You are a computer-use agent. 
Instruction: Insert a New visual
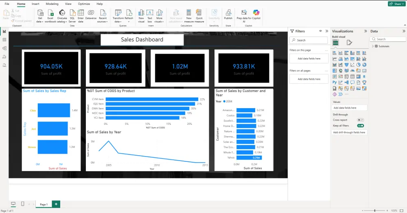click(x=141, y=16)
